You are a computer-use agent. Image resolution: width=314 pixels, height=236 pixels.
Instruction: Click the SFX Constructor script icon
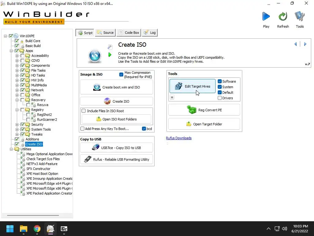click(x=23, y=169)
